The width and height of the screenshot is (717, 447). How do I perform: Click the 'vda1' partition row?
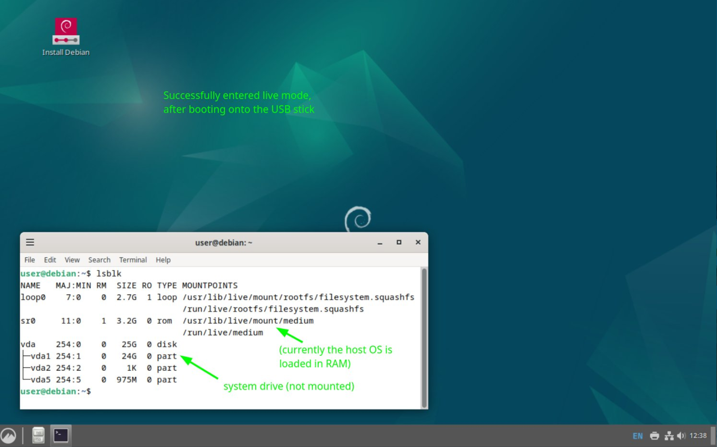pos(99,356)
